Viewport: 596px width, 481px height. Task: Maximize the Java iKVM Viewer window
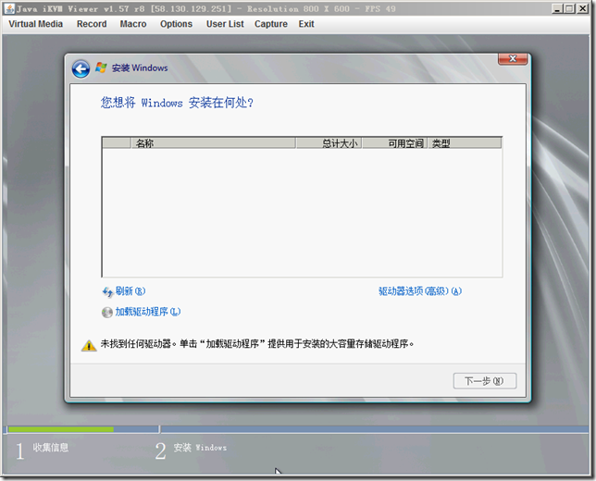click(x=569, y=8)
